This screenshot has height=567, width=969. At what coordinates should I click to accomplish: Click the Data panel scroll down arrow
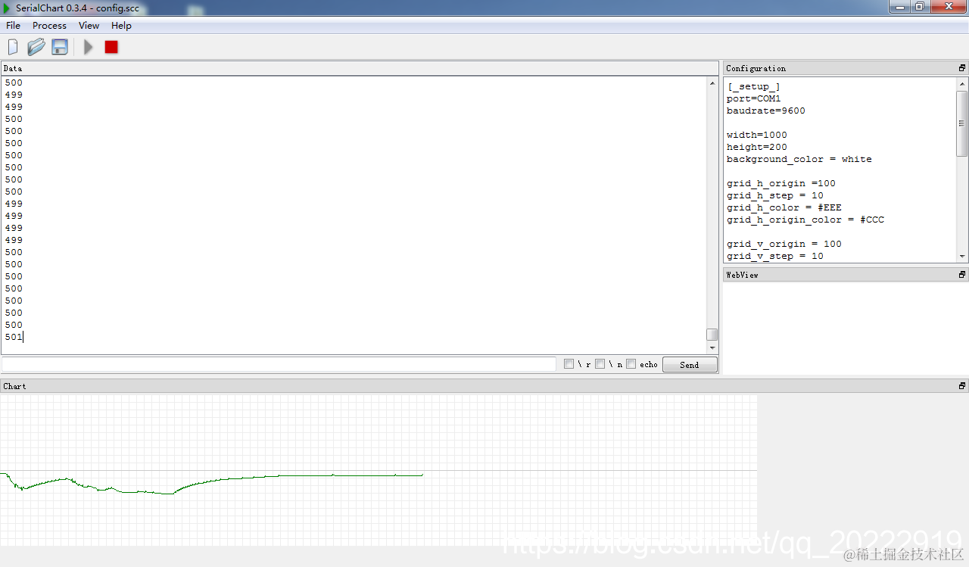(x=712, y=347)
